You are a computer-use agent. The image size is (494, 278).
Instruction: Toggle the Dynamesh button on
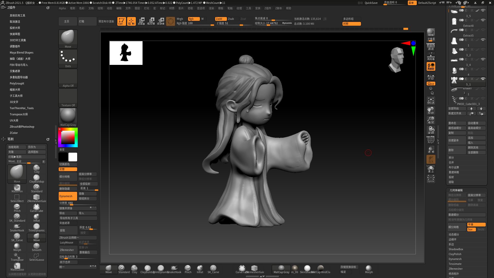(x=68, y=196)
